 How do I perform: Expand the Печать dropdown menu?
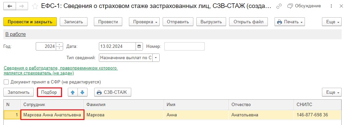point(290,22)
